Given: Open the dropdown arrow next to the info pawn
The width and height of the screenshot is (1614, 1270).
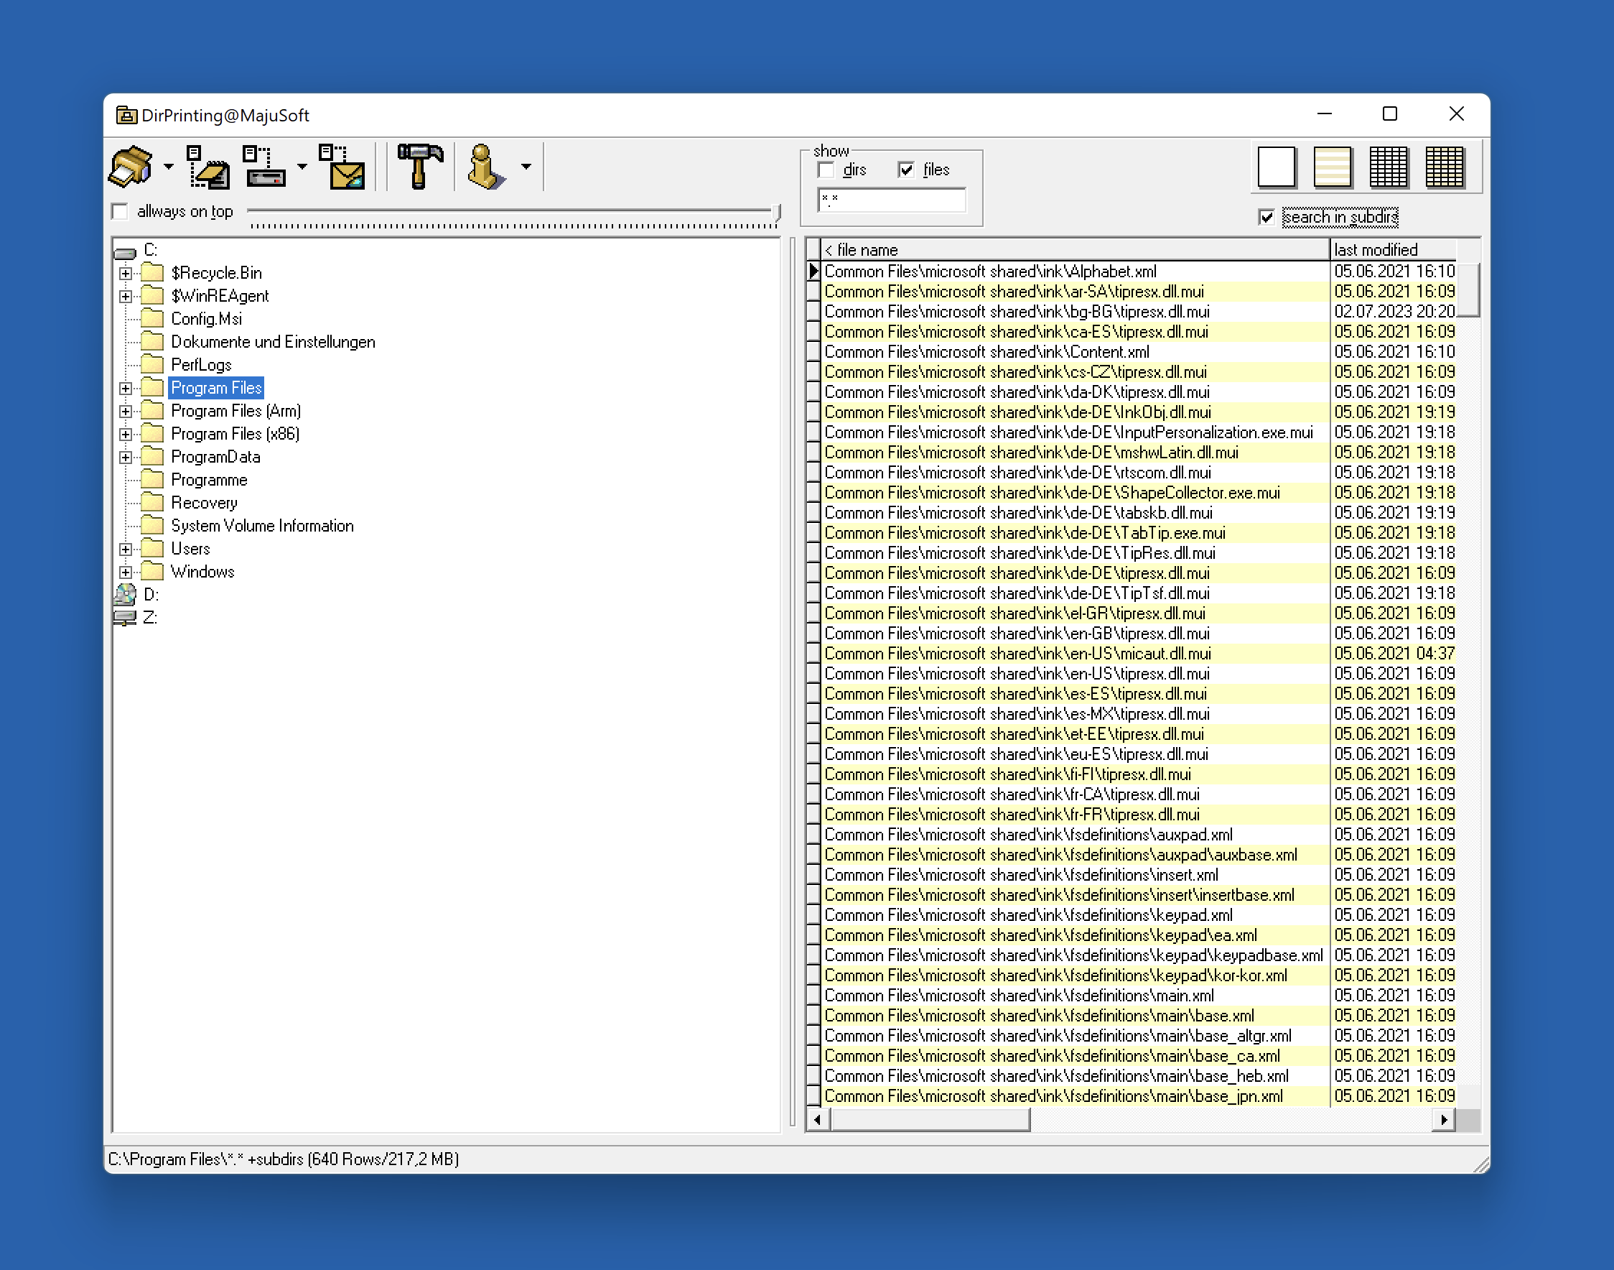Looking at the screenshot, I should point(526,167).
